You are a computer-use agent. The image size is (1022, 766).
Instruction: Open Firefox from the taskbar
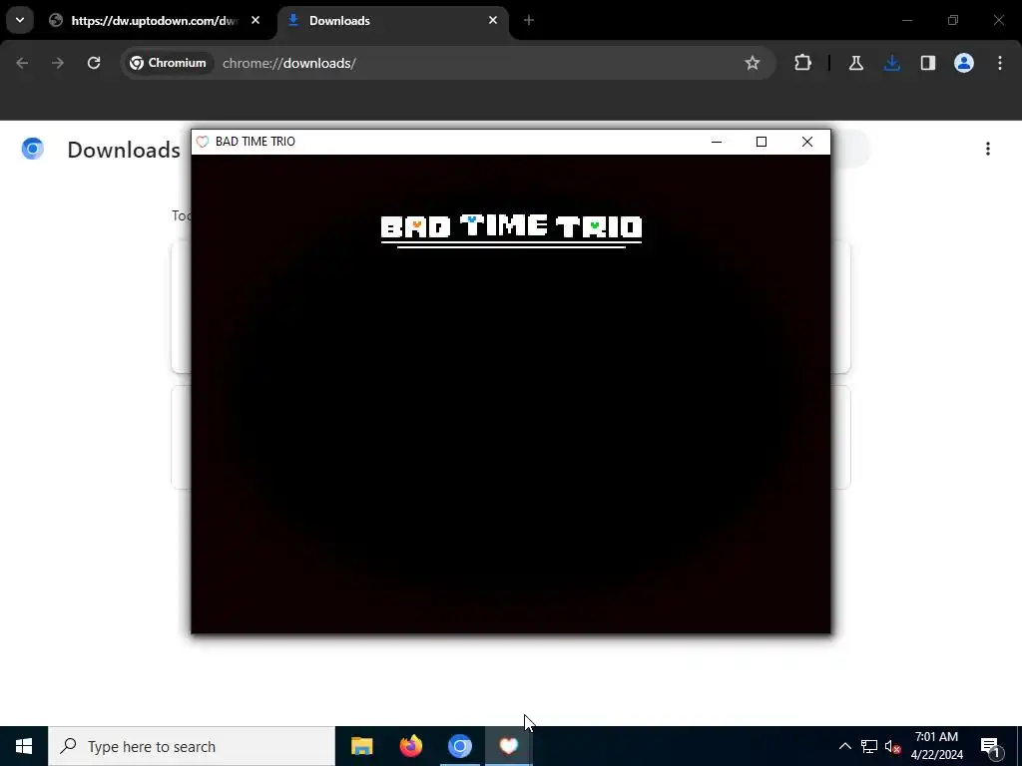coord(410,746)
